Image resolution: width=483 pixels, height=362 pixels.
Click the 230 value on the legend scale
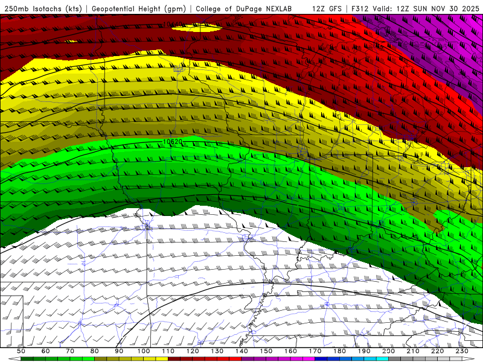(x=462, y=351)
